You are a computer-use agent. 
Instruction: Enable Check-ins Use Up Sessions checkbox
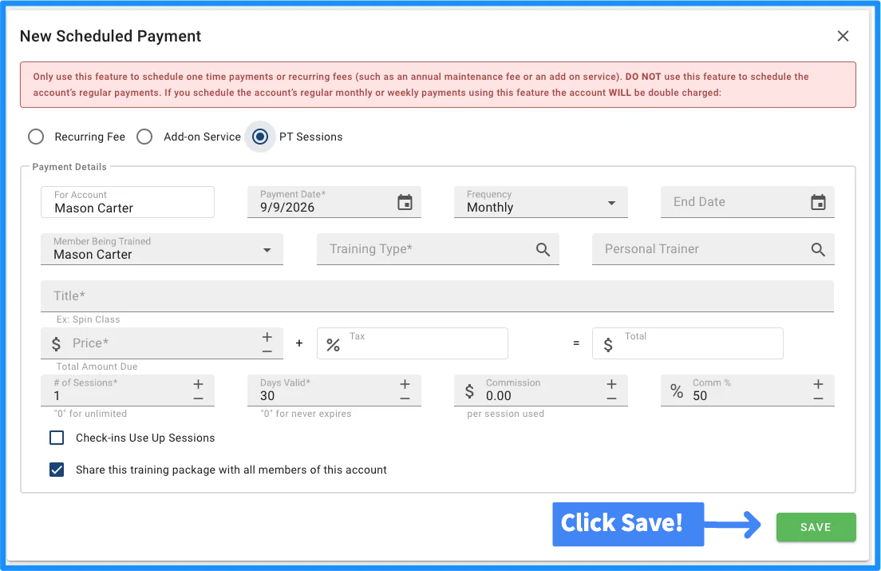click(x=57, y=438)
